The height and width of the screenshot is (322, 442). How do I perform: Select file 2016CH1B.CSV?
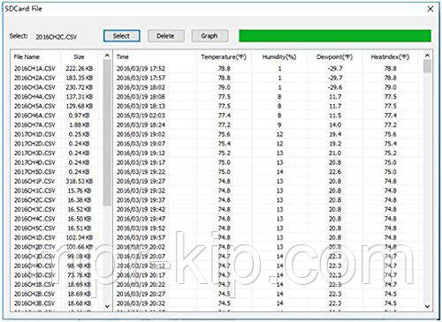click(34, 284)
